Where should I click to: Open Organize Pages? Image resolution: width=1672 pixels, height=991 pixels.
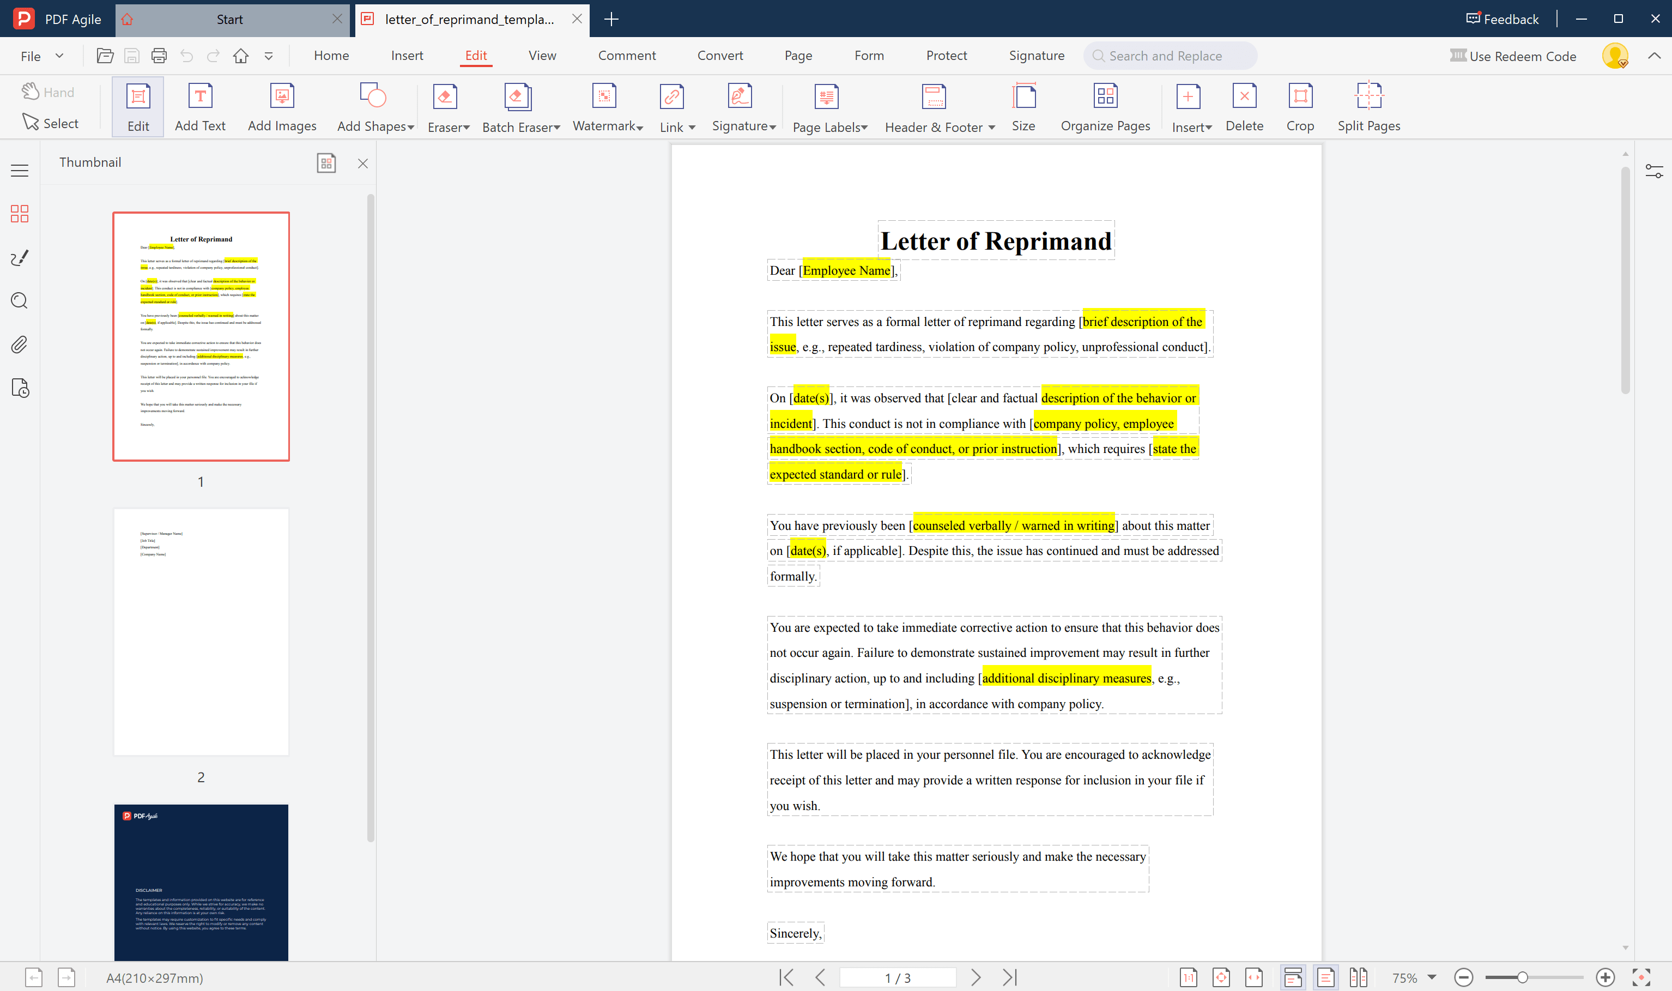(x=1105, y=107)
